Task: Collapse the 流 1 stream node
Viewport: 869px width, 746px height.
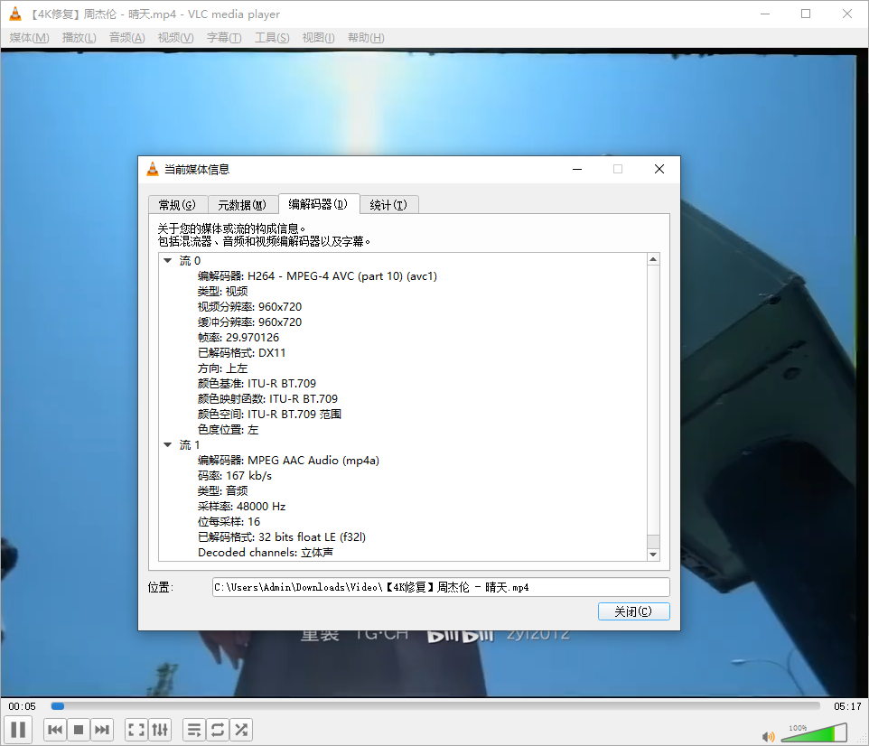Action: (x=168, y=445)
